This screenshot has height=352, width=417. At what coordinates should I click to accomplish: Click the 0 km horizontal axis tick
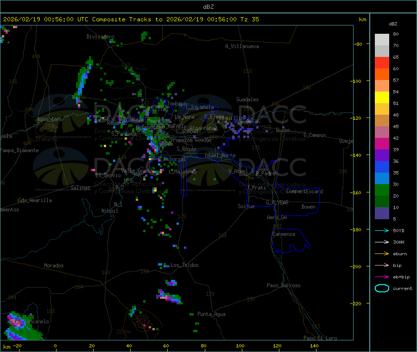click(x=55, y=346)
